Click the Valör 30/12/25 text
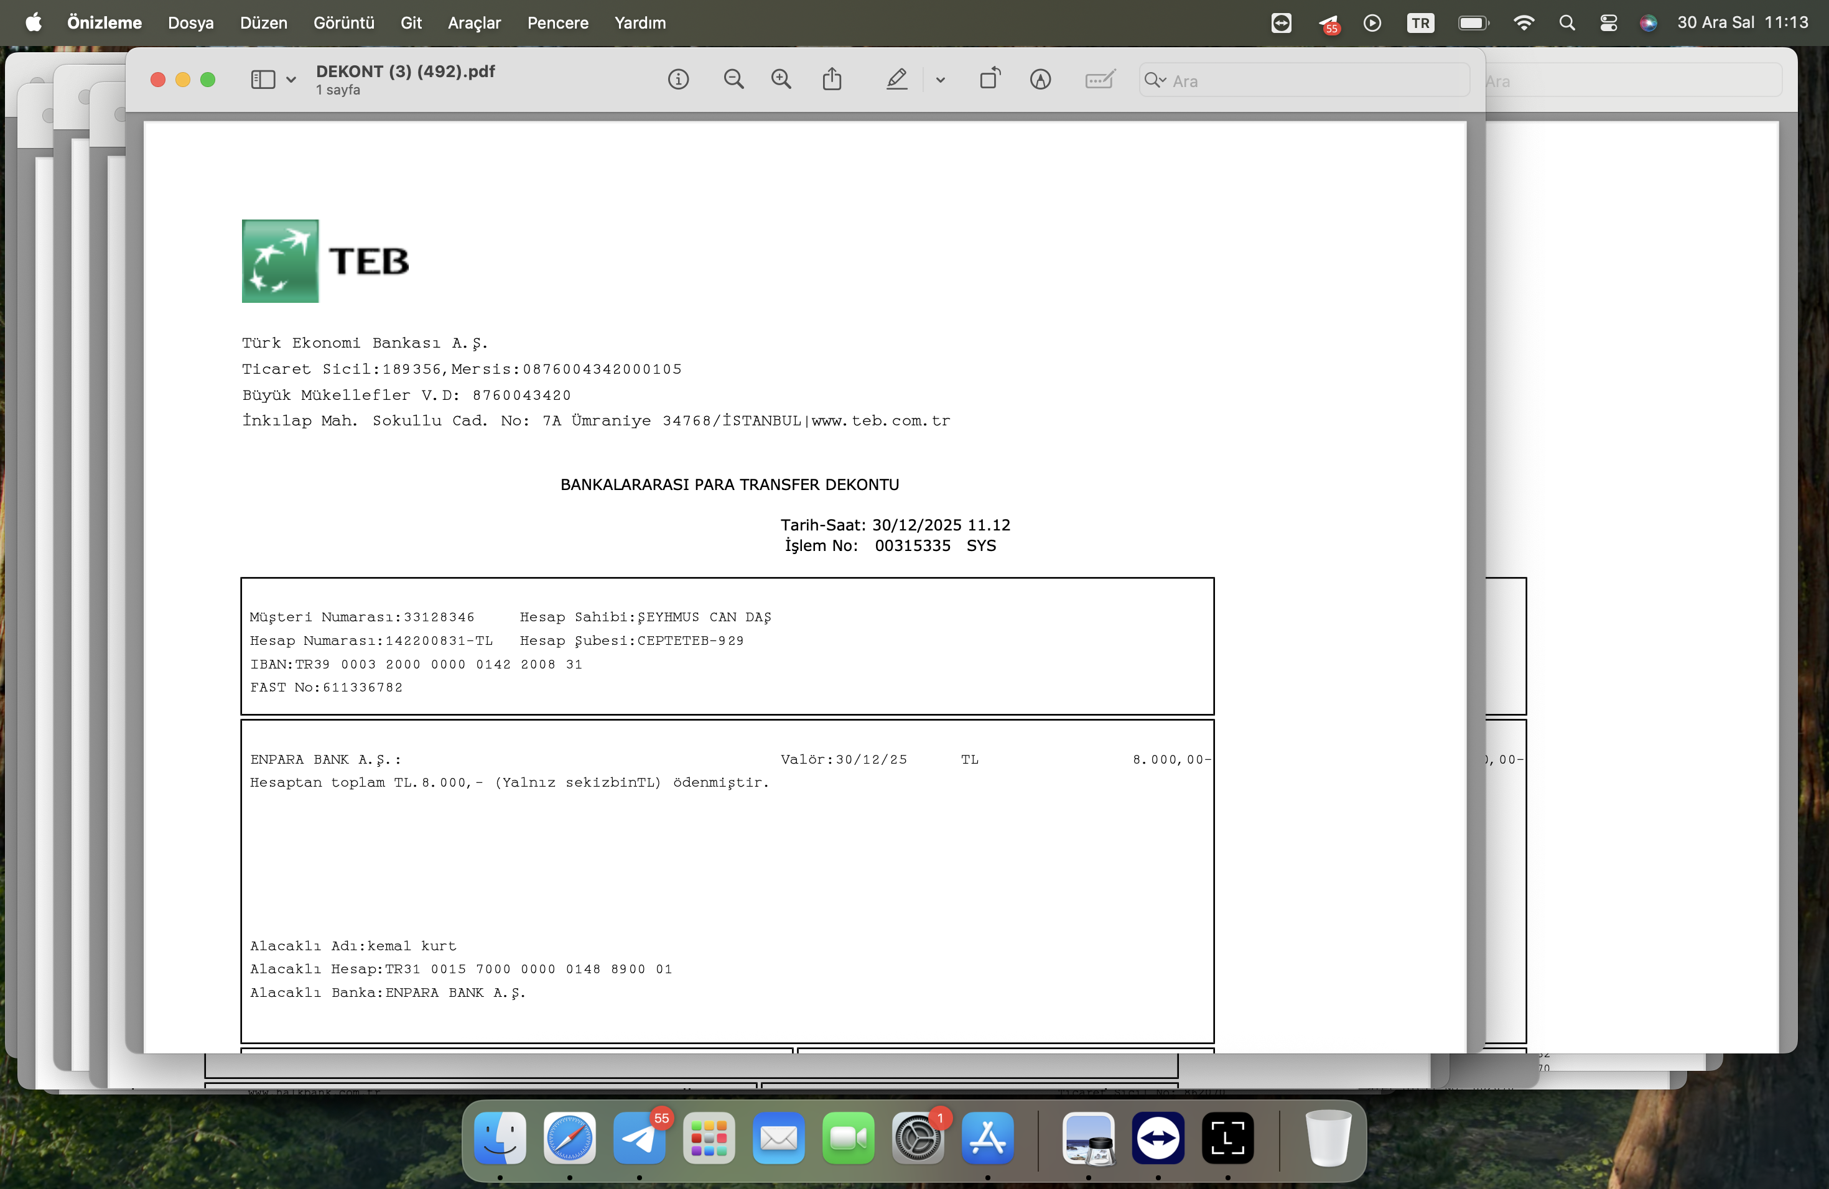1829x1189 pixels. pyautogui.click(x=844, y=760)
